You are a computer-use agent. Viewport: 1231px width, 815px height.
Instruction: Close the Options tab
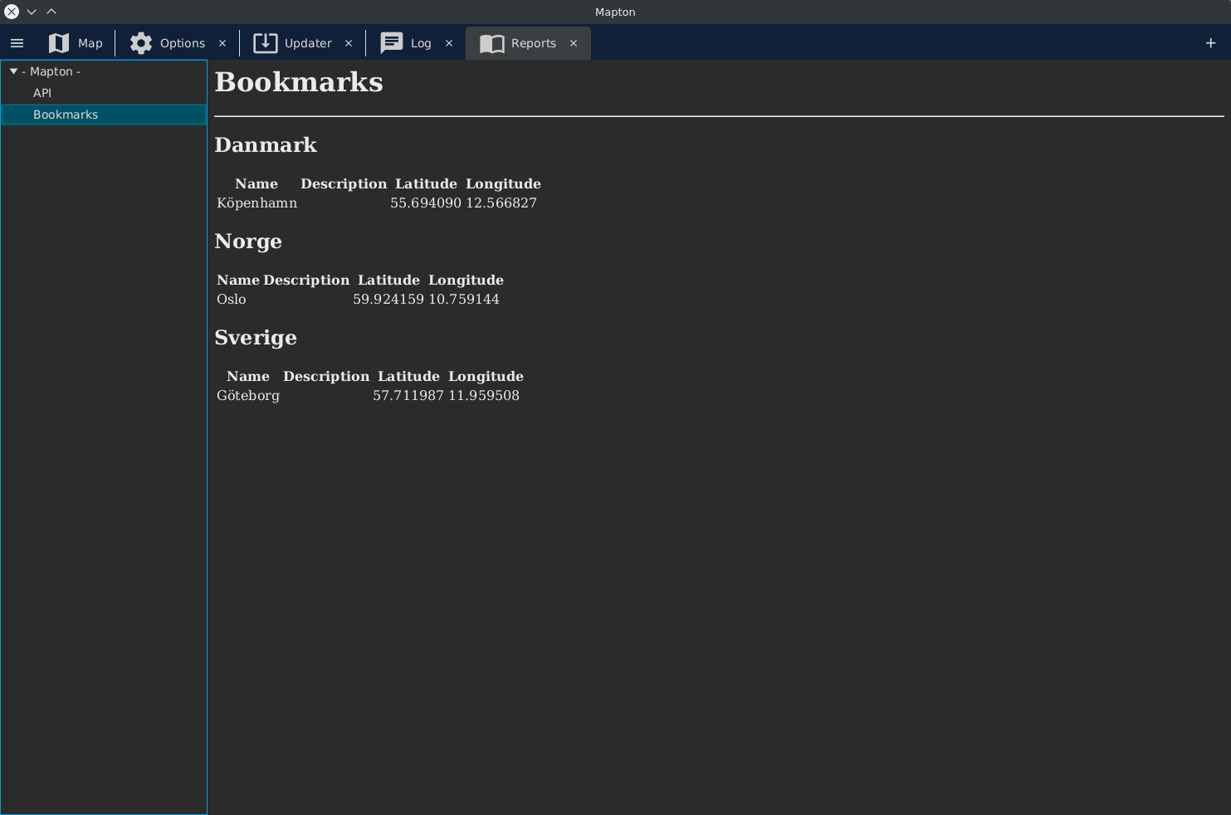pos(222,43)
